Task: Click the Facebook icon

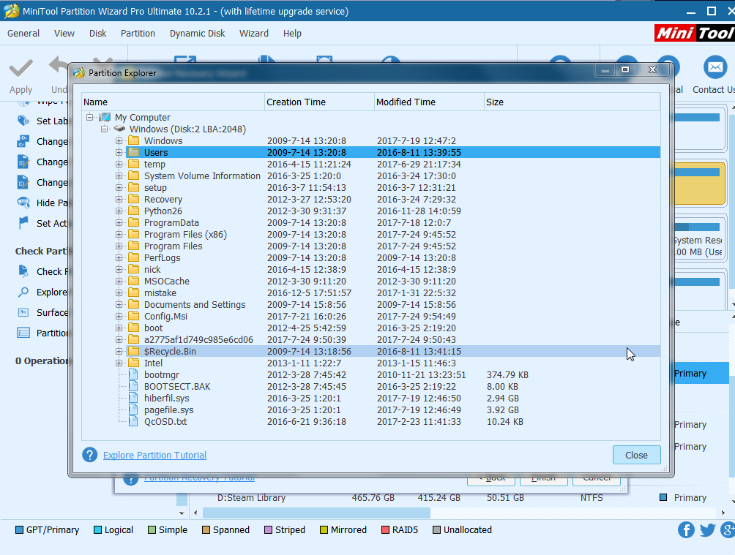Action: (686, 529)
